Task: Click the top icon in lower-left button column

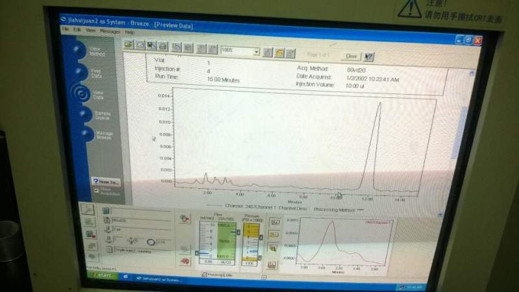Action: pyautogui.click(x=88, y=209)
